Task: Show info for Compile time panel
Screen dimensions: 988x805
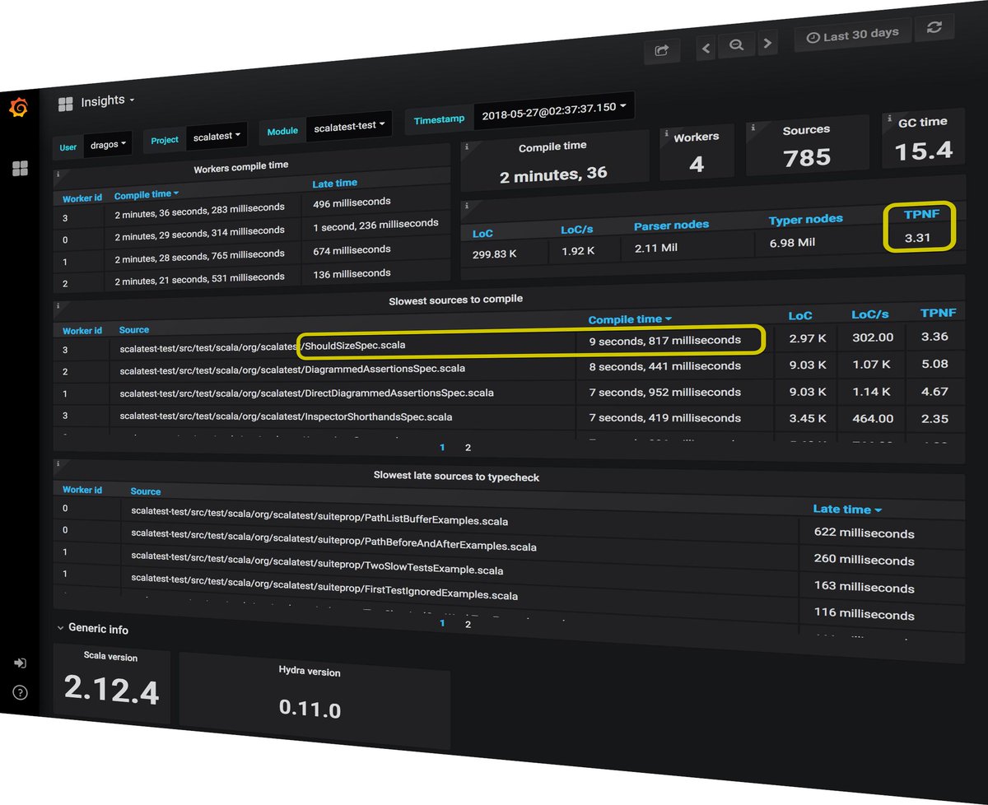Action: point(467,147)
